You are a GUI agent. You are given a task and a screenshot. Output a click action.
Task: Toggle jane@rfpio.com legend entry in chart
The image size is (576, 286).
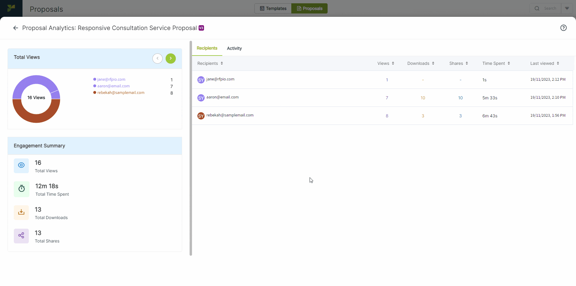point(109,80)
